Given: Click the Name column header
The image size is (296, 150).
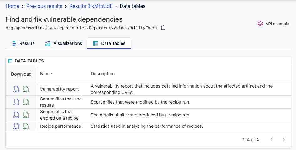Looking at the screenshot, I should point(46,74).
